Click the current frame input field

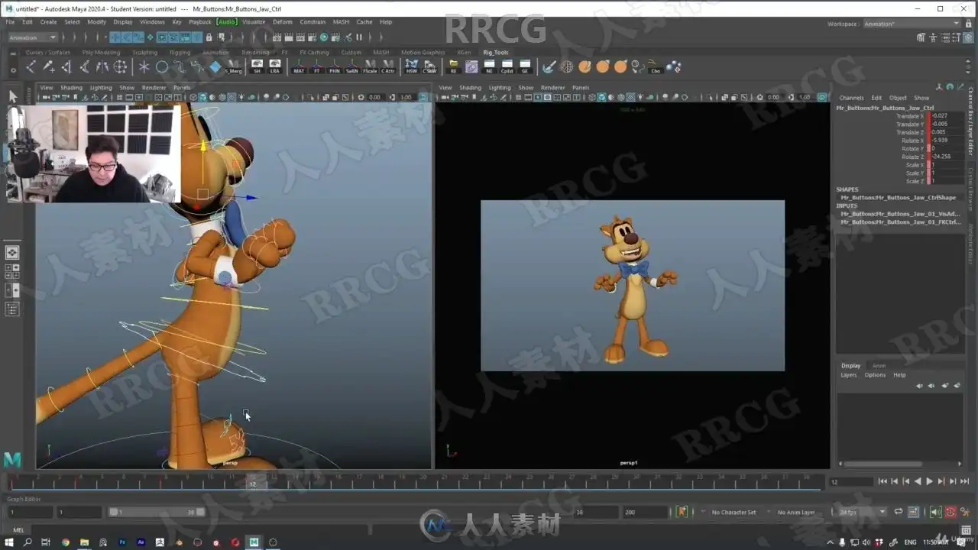[850, 482]
